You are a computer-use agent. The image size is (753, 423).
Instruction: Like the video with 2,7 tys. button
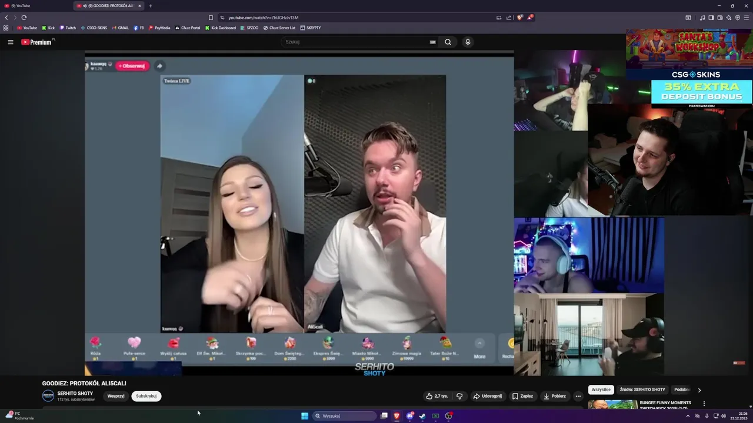[437, 396]
